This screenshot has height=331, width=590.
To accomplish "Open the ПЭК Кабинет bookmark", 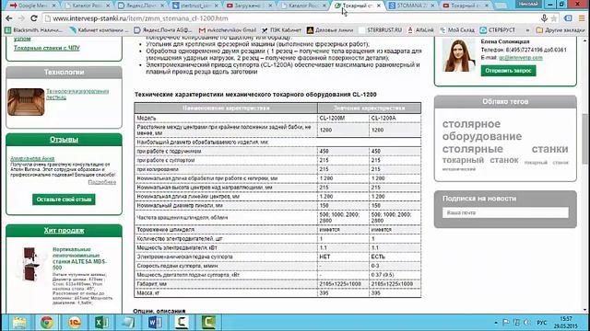I will tap(282, 30).
